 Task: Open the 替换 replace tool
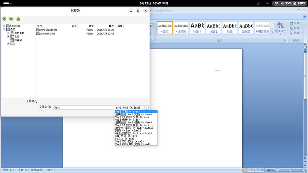(295, 28)
